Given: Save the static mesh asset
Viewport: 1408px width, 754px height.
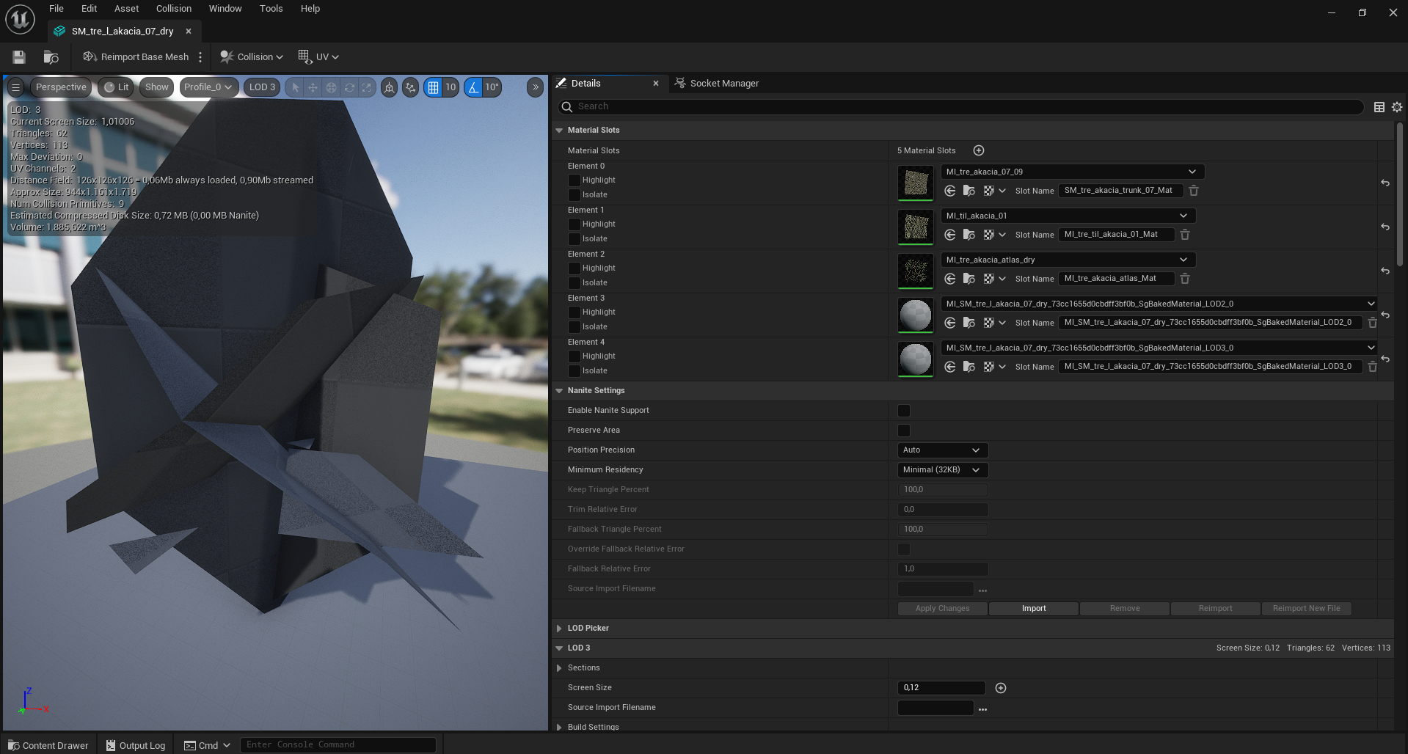Looking at the screenshot, I should coord(19,57).
